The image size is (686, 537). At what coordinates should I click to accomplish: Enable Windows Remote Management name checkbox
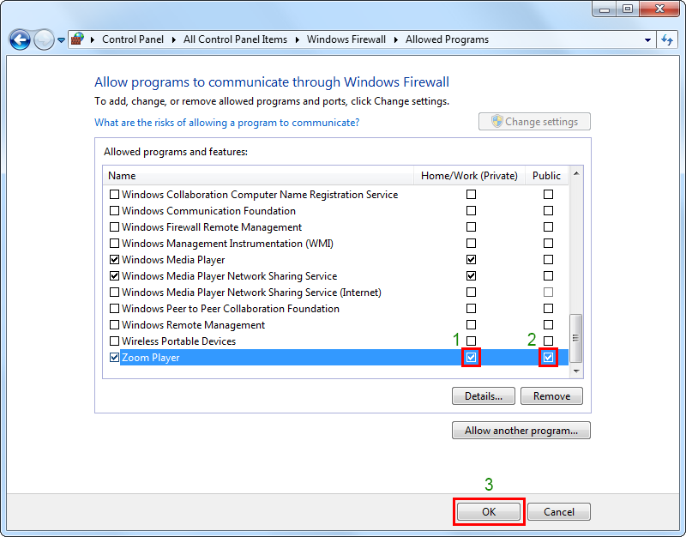pyautogui.click(x=114, y=325)
